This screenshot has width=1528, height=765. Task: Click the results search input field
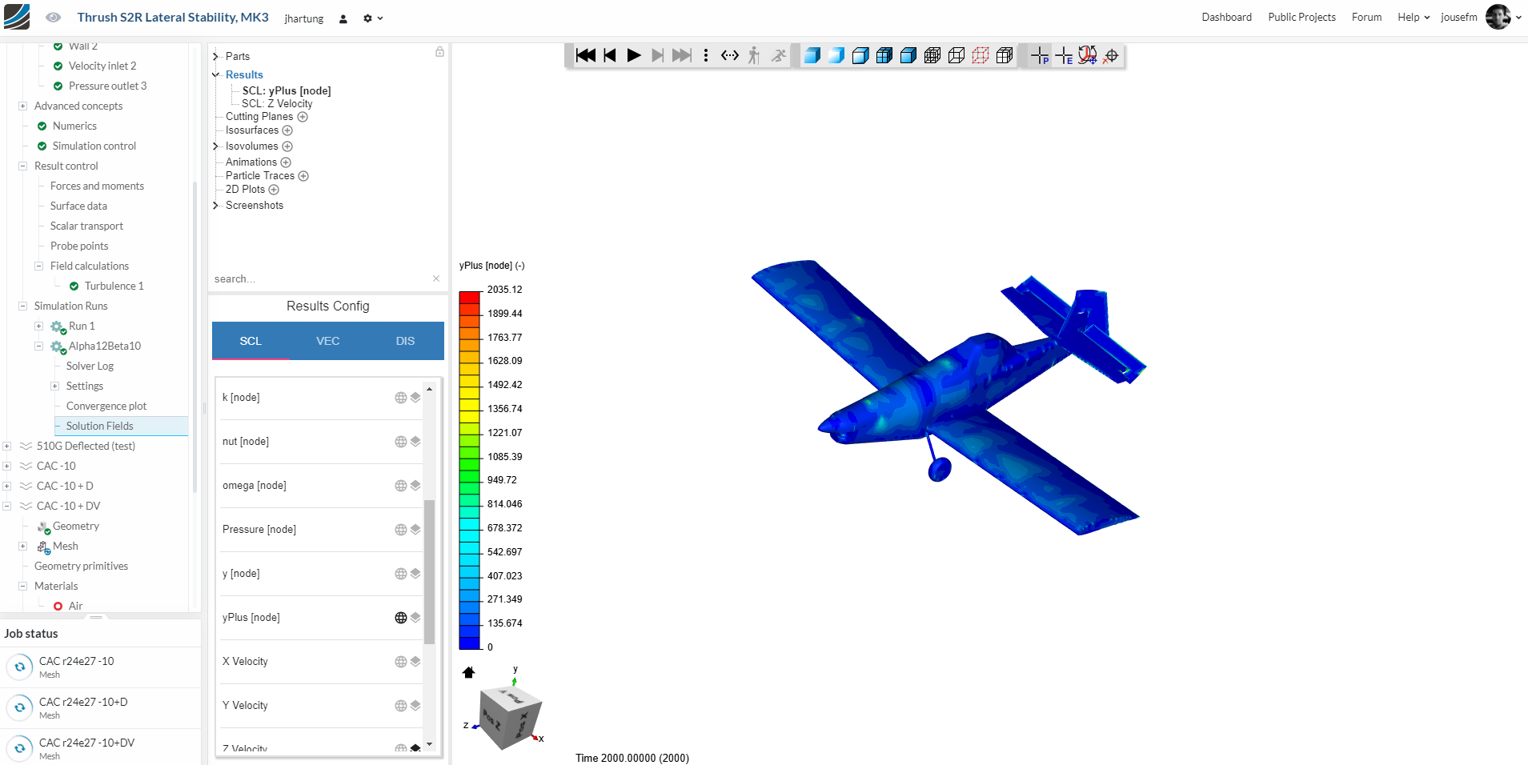(320, 279)
